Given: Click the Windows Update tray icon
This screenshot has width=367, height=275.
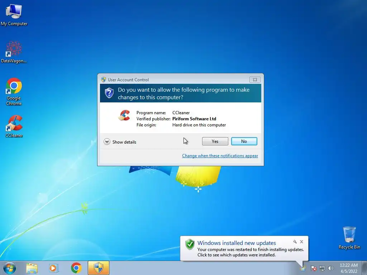Looking at the screenshot, I should 303,268.
